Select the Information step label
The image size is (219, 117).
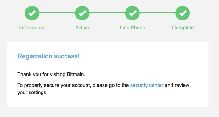pos(32,28)
